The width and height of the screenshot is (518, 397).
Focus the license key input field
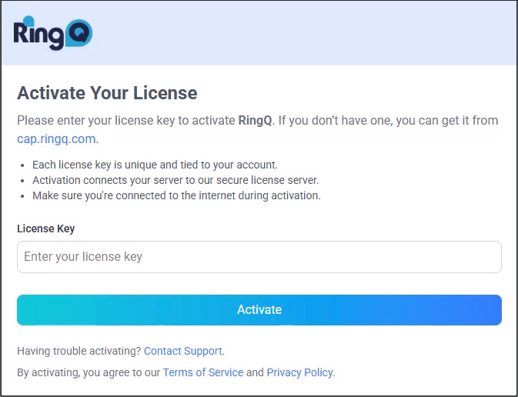point(259,257)
